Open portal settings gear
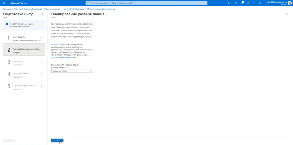 (x=248, y=3)
